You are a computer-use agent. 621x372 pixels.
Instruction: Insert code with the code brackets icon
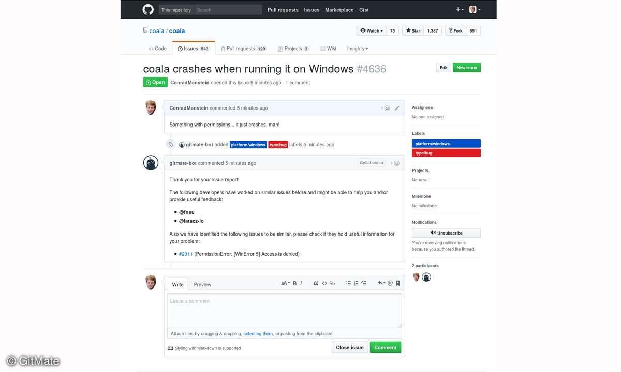click(324, 283)
